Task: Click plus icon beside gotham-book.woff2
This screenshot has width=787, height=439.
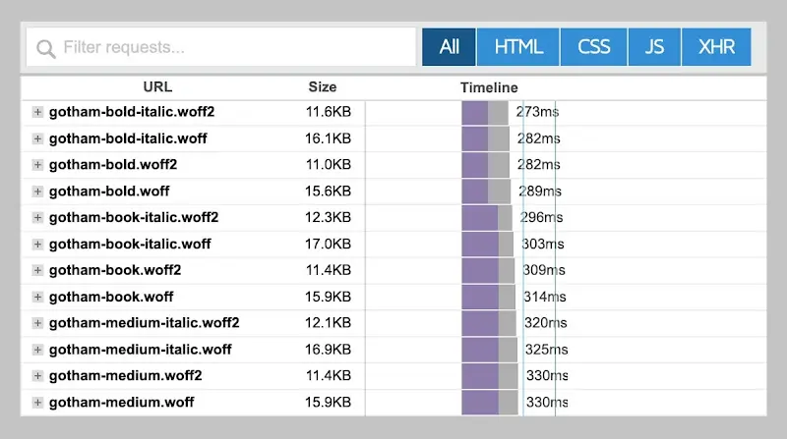Action: click(x=37, y=270)
